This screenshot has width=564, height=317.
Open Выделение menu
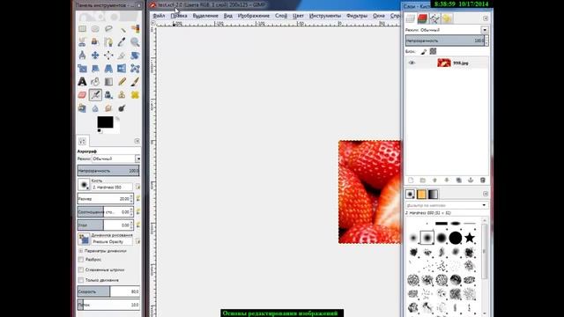pyautogui.click(x=205, y=16)
